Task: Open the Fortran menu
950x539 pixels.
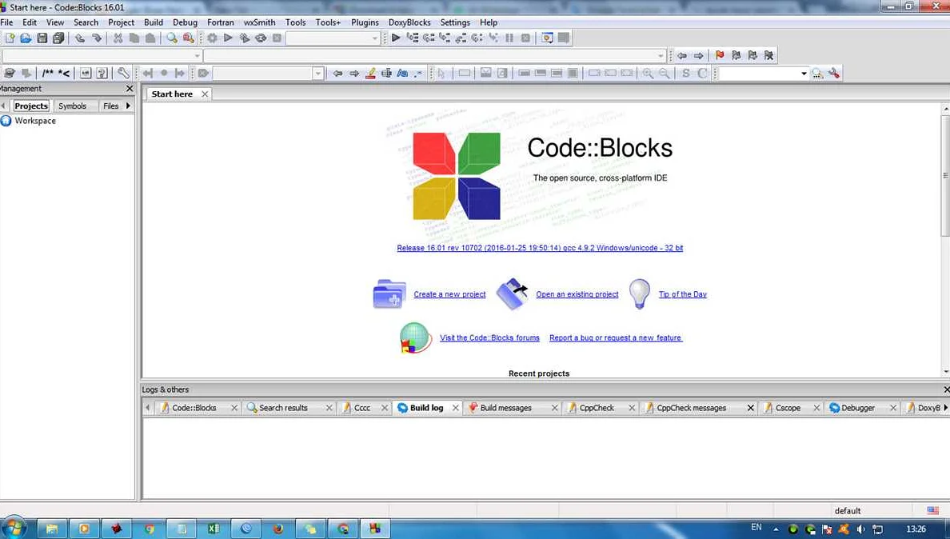Action: point(220,22)
